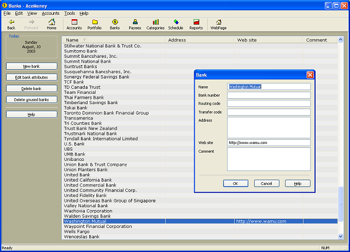The image size is (350, 252).
Task: Click the Comment column header
Action: tap(320, 40)
